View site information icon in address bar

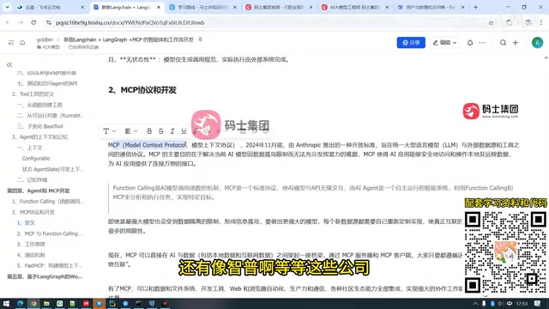point(49,22)
